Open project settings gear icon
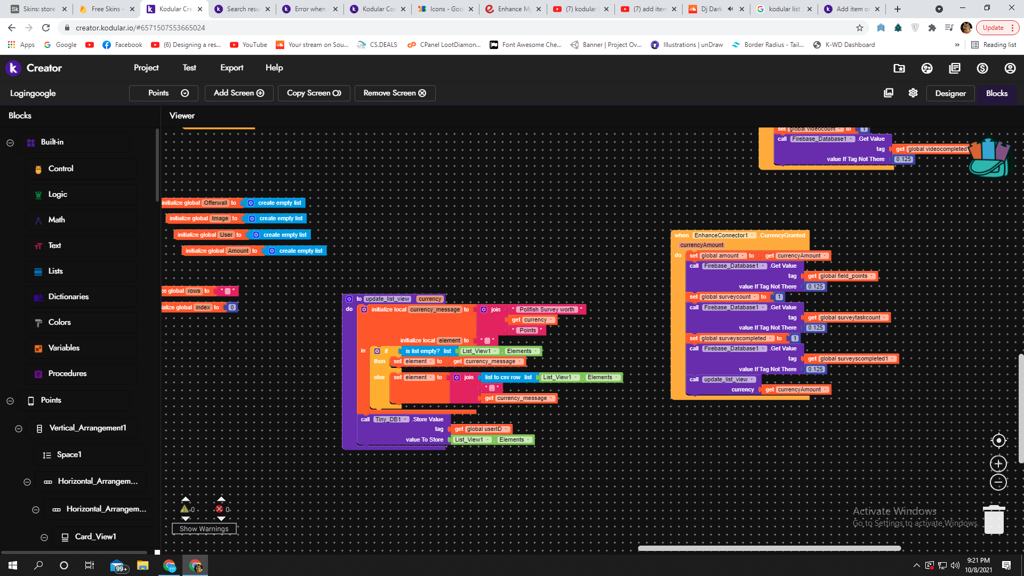Screen dimensions: 1024x576 pos(913,93)
